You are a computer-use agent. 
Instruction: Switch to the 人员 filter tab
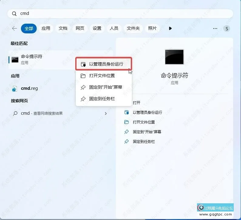pyautogui.click(x=114, y=29)
